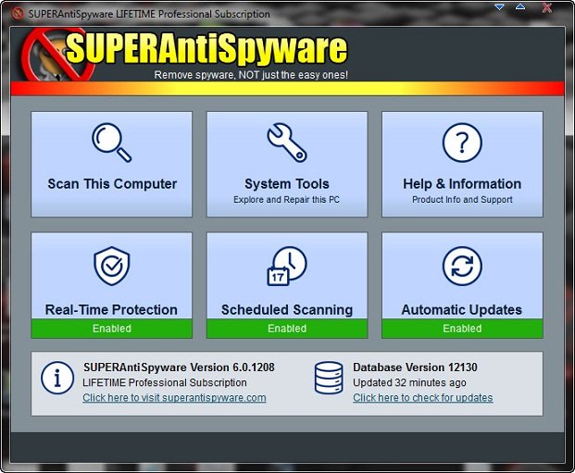Close the SUPERAntiSpyware window
Viewport: 575px width, 473px height.
(x=547, y=7)
